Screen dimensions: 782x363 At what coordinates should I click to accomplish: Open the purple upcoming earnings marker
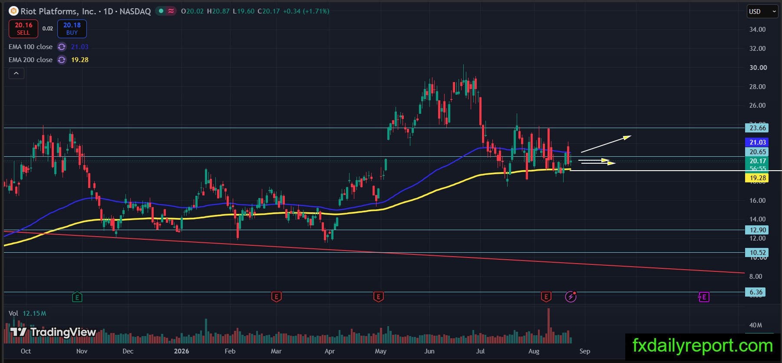704,297
